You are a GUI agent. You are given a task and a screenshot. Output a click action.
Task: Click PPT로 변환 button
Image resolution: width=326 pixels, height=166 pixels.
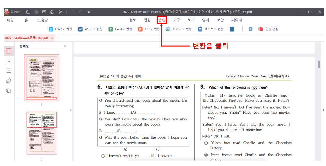point(149,29)
